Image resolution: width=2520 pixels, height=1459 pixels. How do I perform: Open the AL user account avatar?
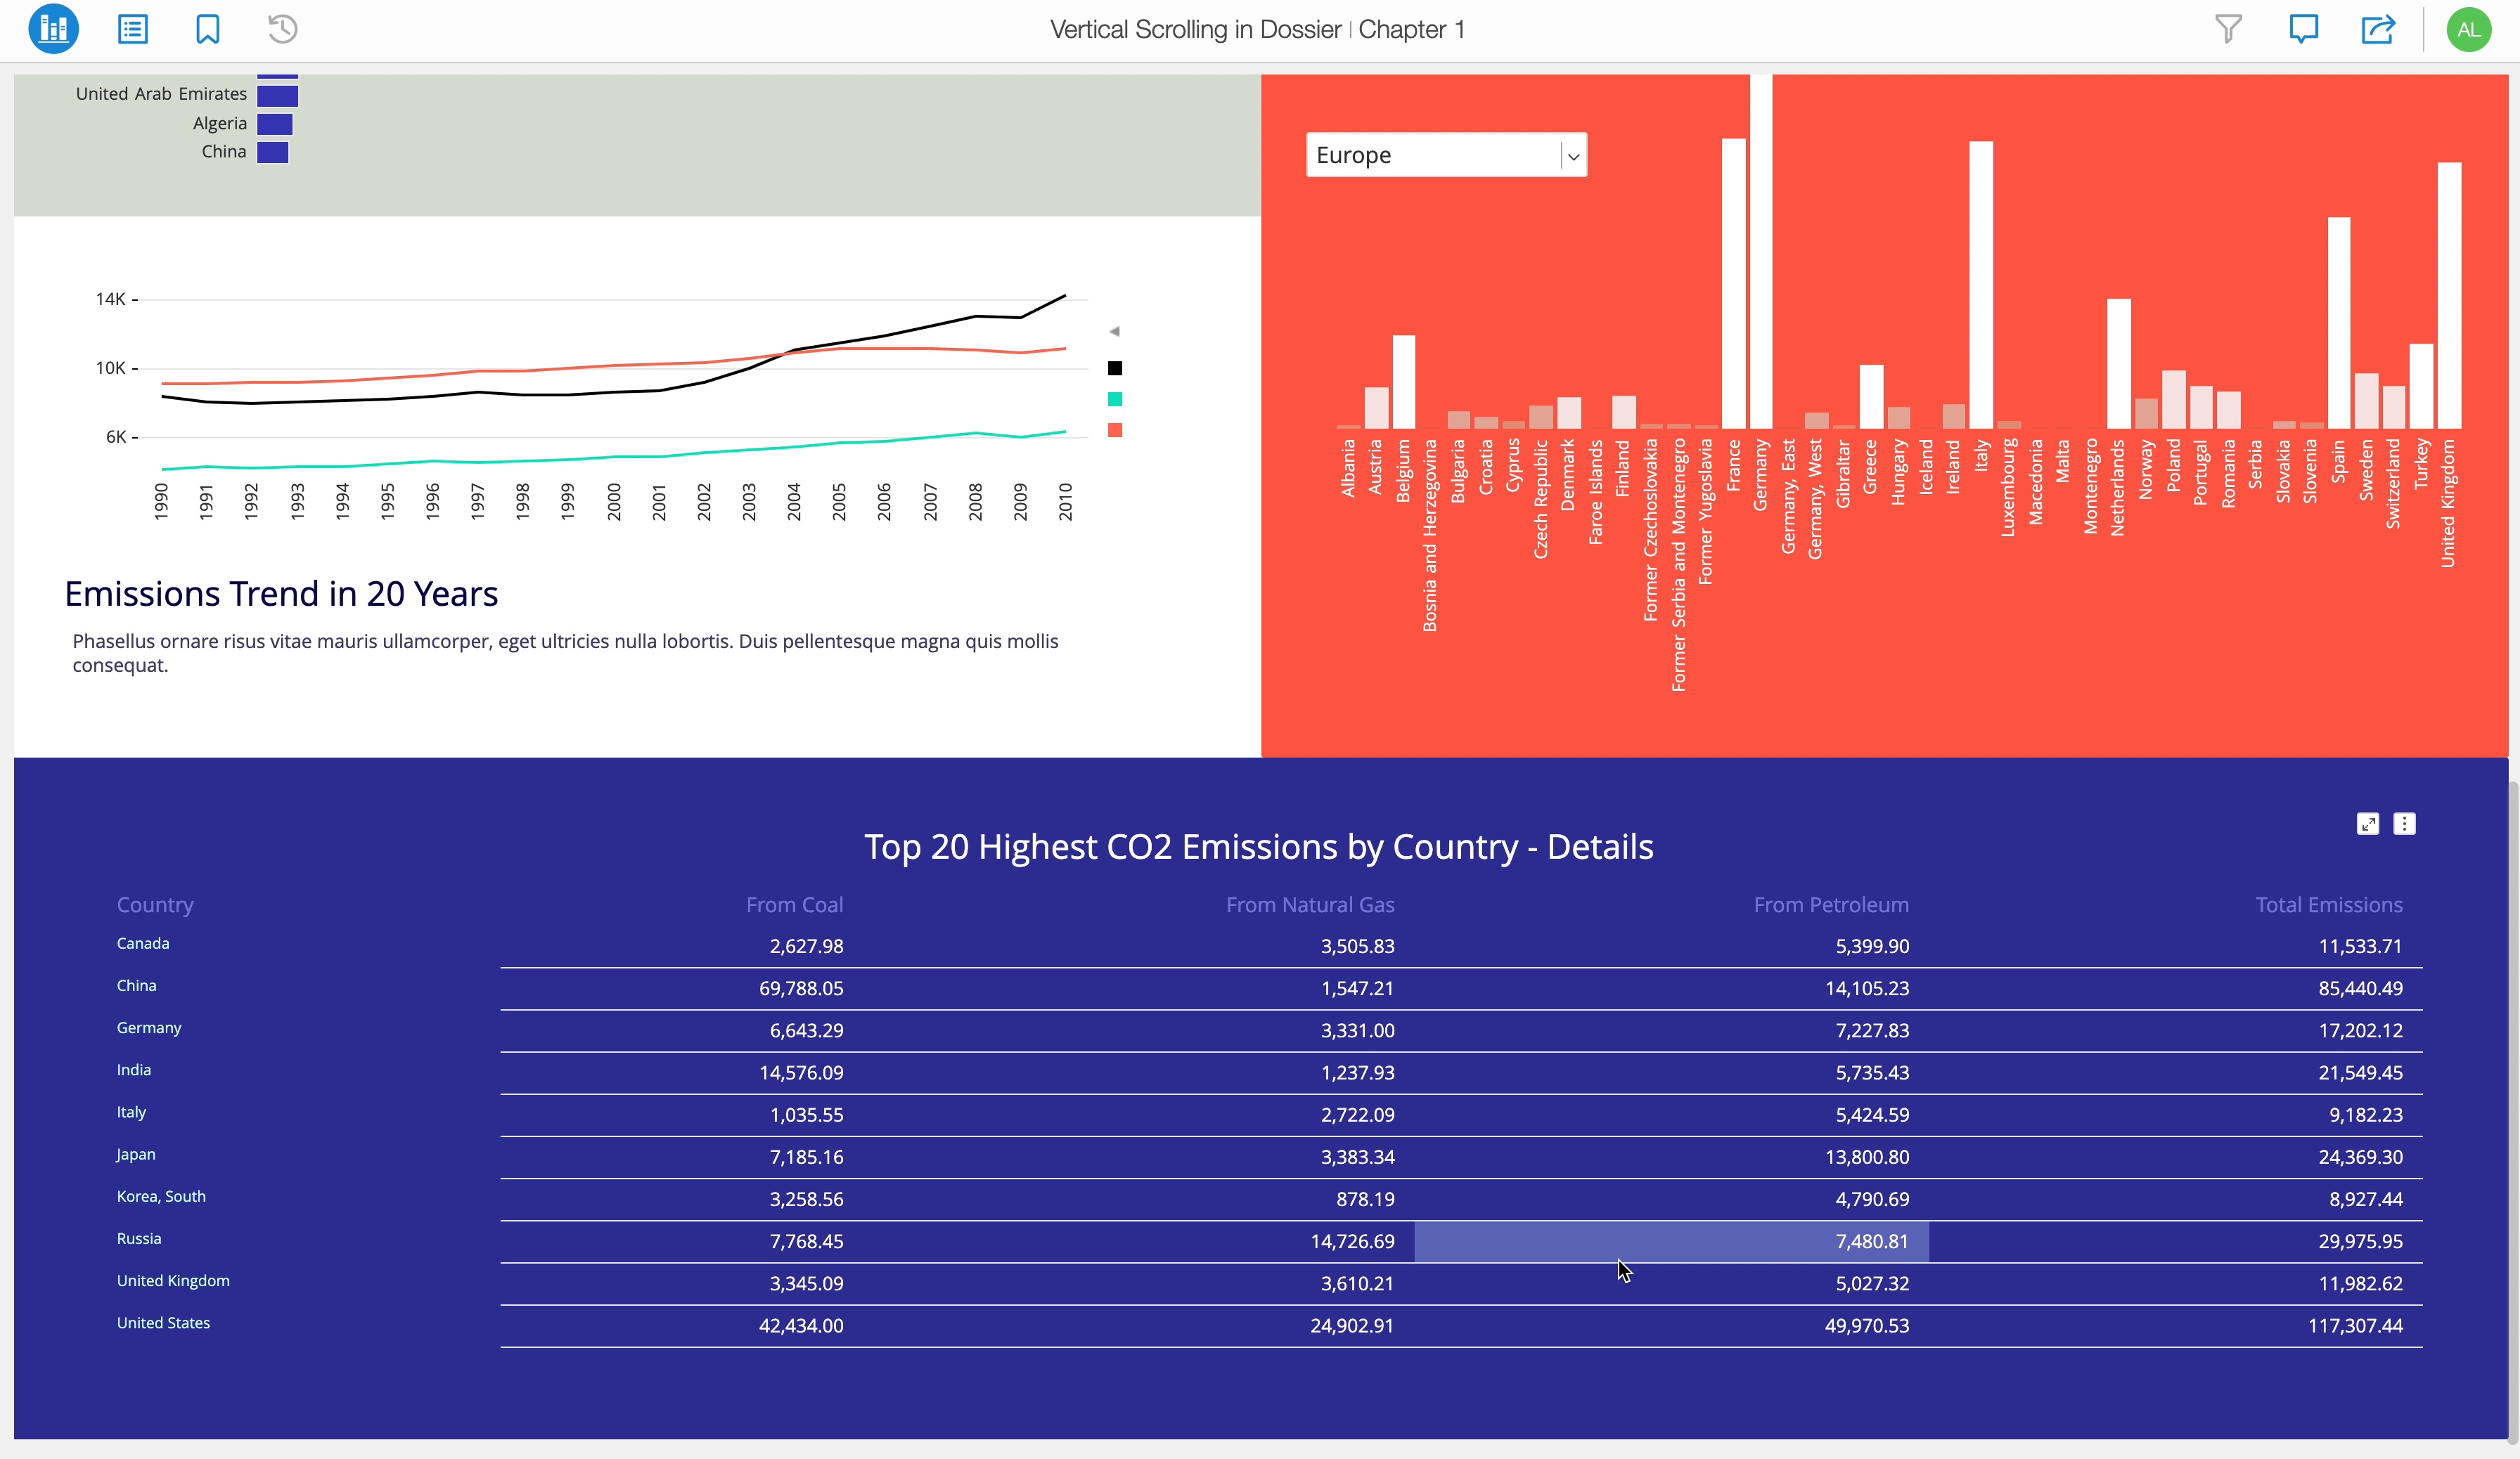tap(2468, 29)
